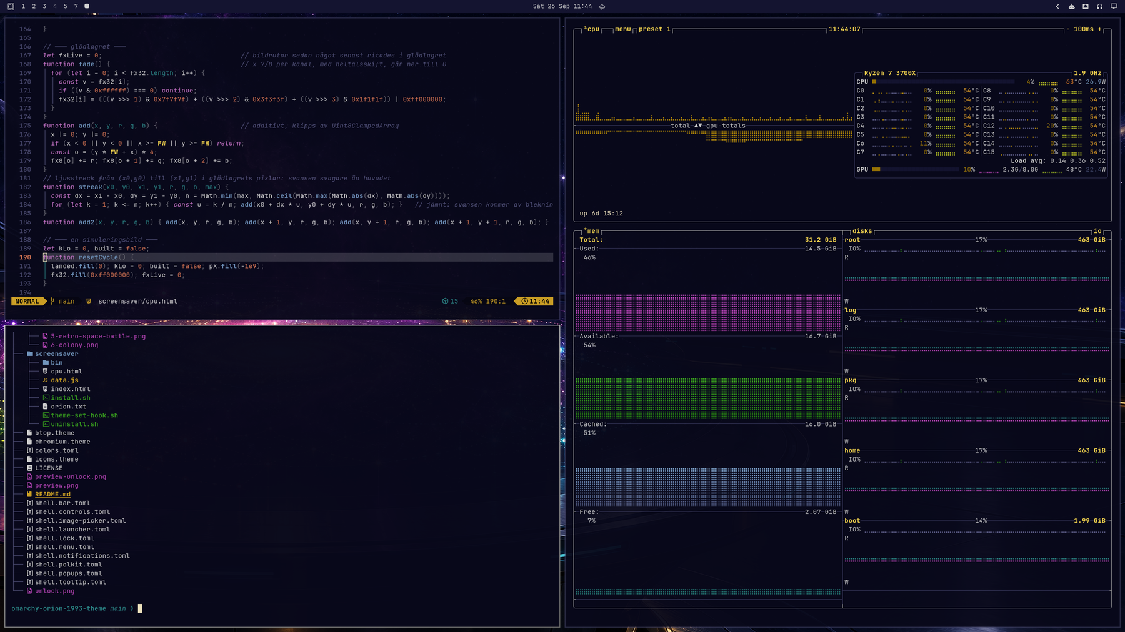Expand the tray with the chevron arrow
This screenshot has width=1125, height=632.
[1057, 6]
